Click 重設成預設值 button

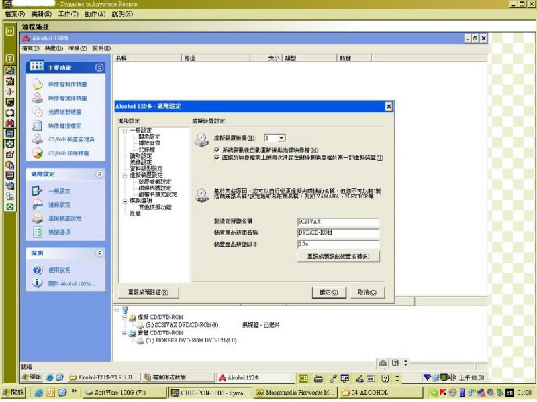point(148,293)
